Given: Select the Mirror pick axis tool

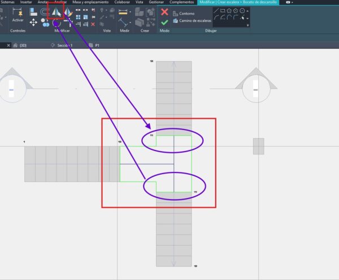Looking at the screenshot, I should pos(56,11).
